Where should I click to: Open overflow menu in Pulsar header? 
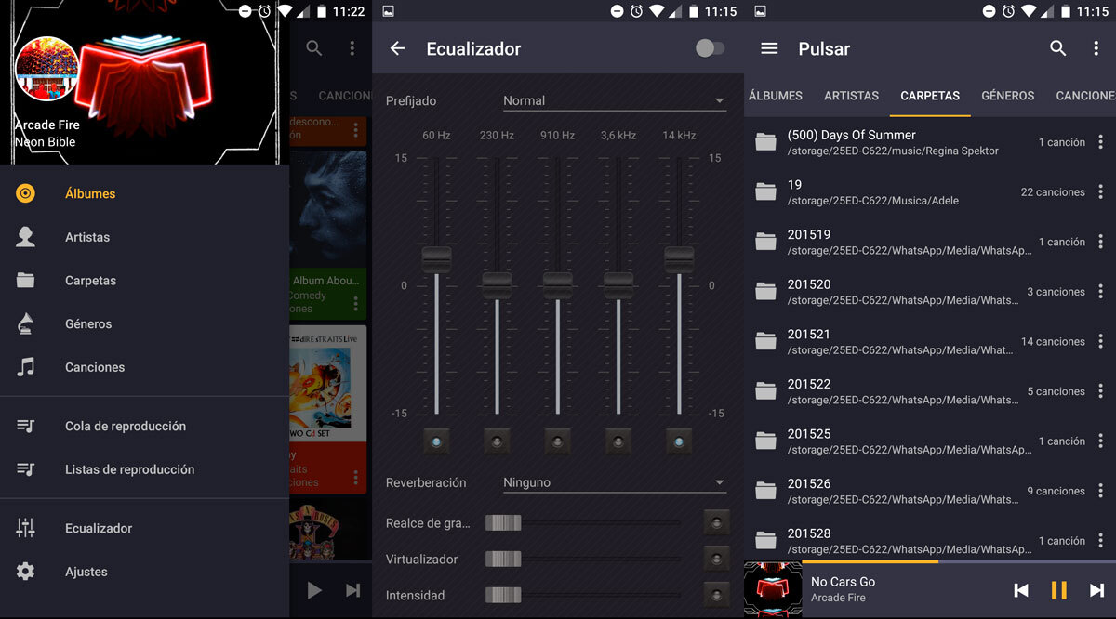pyautogui.click(x=1096, y=48)
